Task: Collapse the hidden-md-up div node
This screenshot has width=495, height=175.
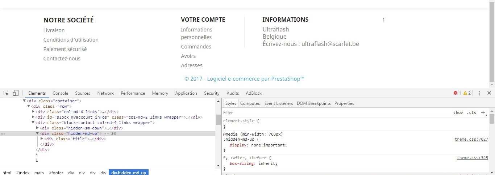Action: (x=37, y=133)
